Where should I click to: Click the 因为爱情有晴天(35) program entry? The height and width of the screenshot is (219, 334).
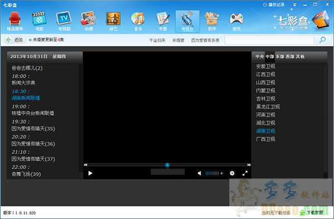33,128
